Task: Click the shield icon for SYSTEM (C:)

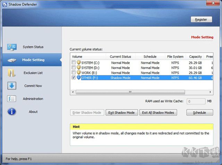Action: pyautogui.click(x=79, y=62)
